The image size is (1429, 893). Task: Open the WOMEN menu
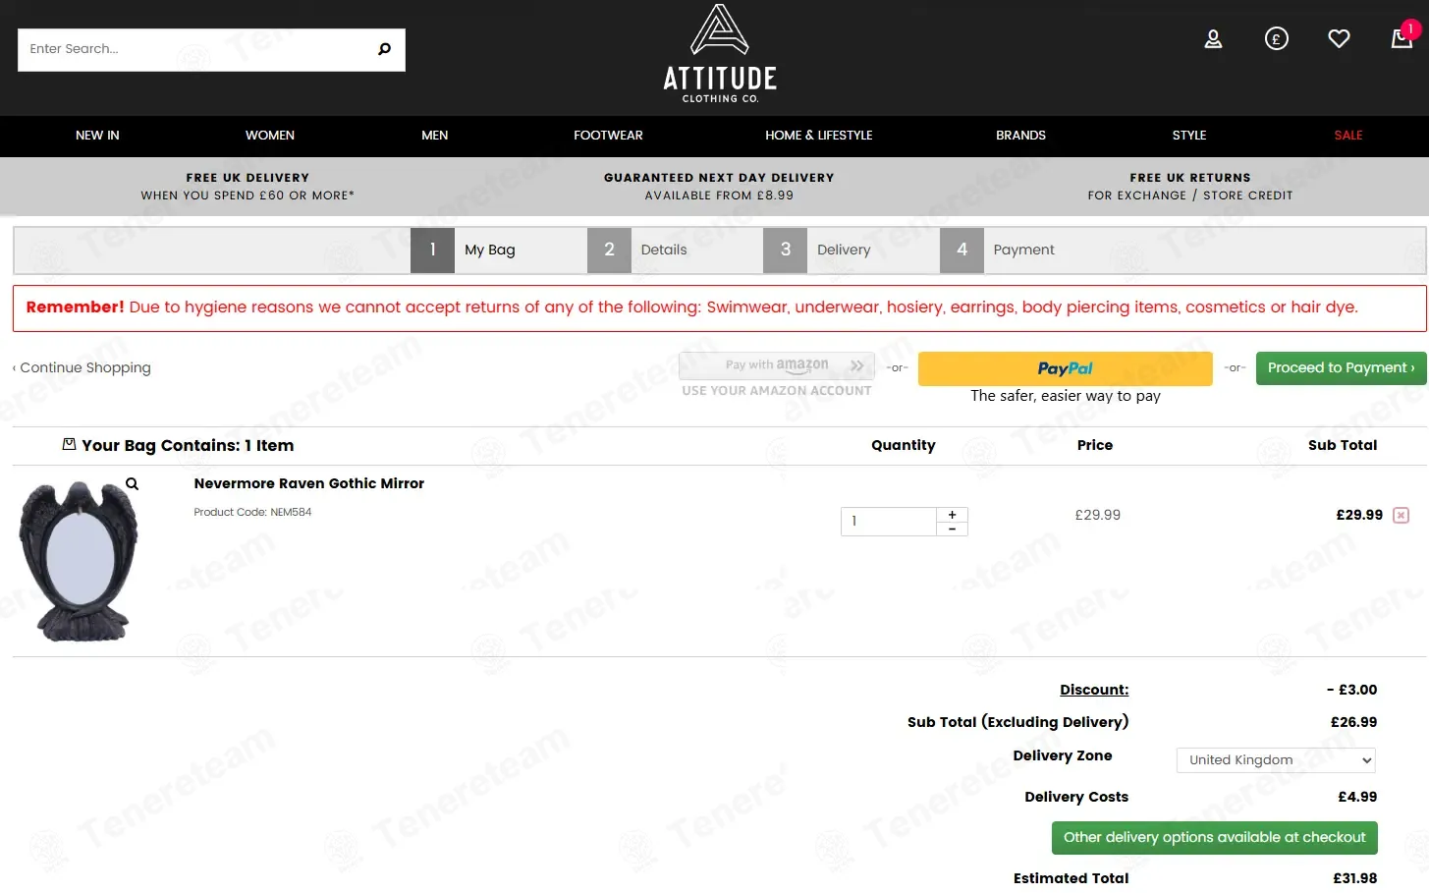click(x=270, y=136)
